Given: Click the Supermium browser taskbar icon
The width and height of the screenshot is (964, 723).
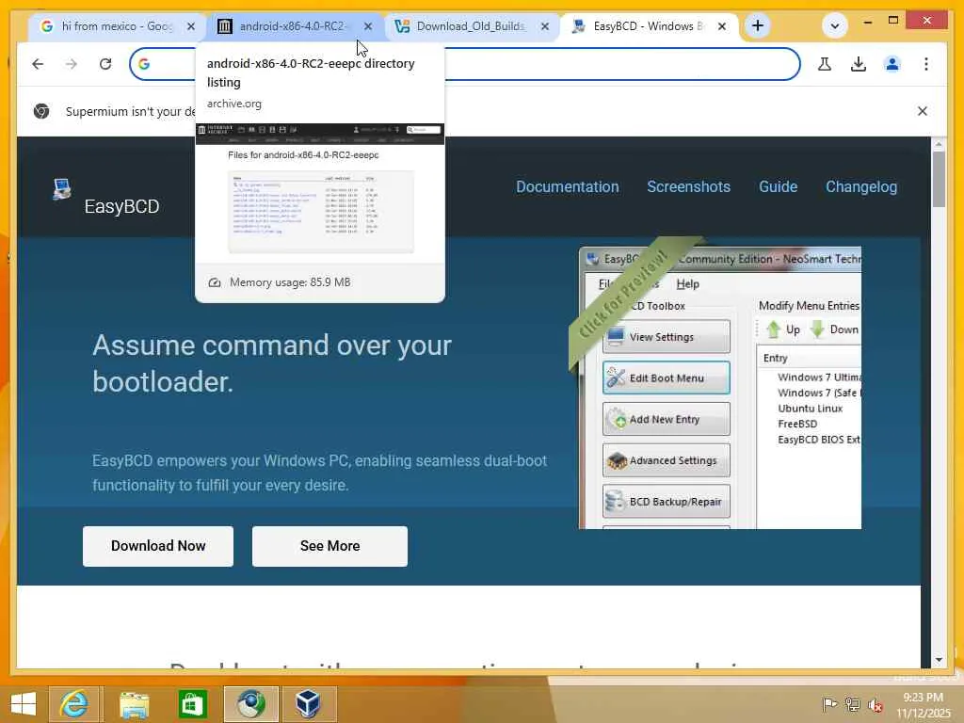Looking at the screenshot, I should click(251, 704).
